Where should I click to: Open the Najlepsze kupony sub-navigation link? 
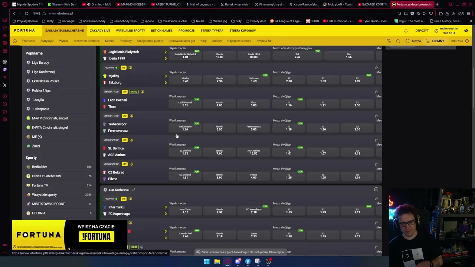pyautogui.click(x=239, y=41)
